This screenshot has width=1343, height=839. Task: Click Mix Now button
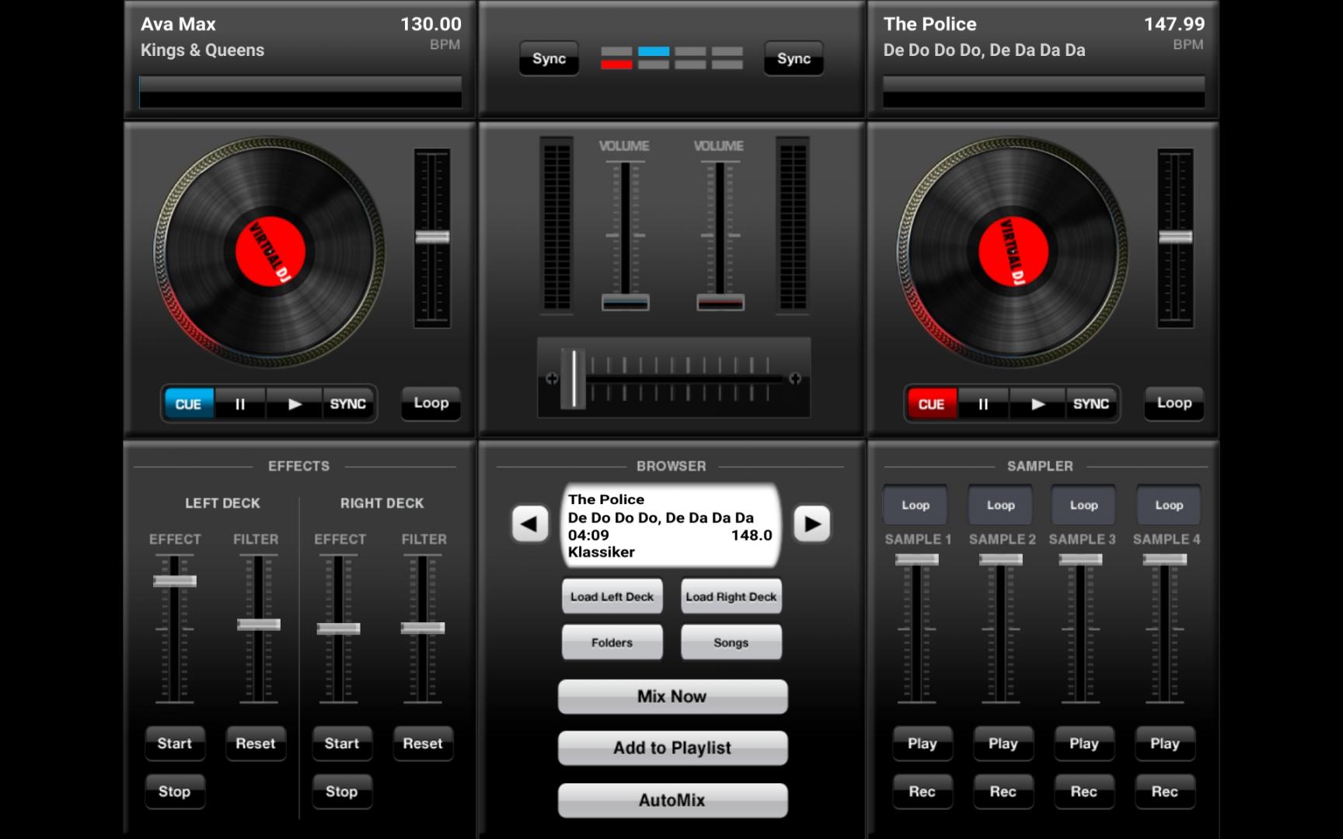(672, 696)
